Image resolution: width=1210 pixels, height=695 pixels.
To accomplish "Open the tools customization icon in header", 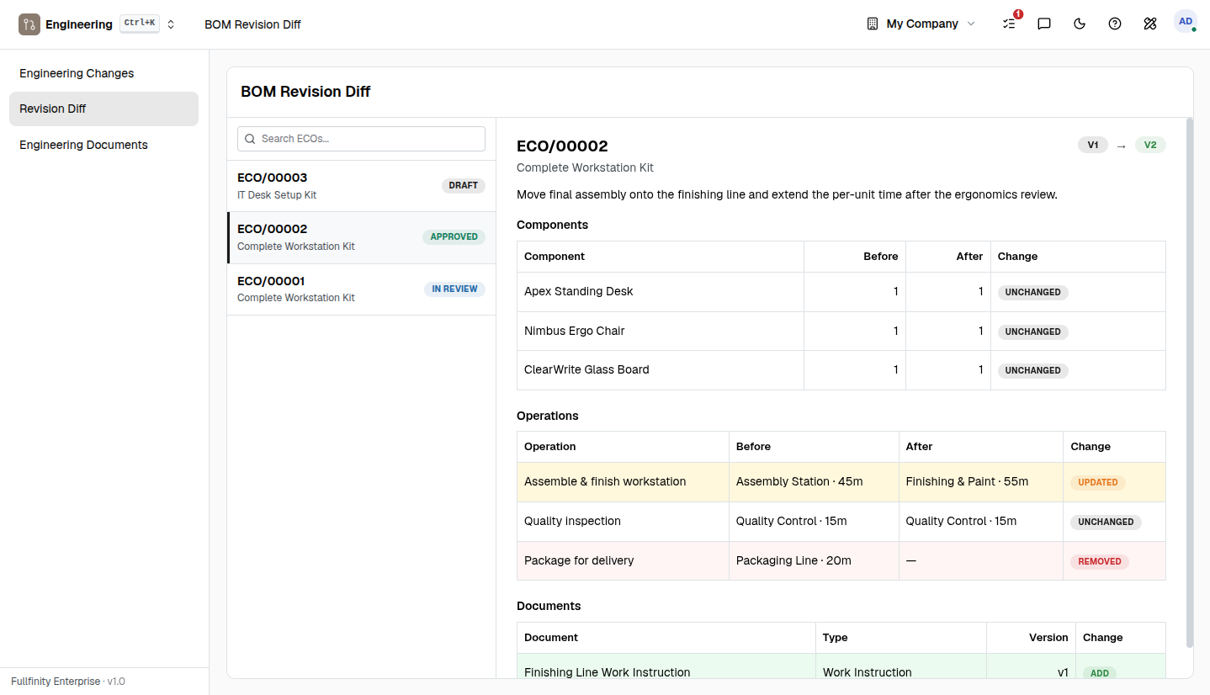I will click(1150, 24).
